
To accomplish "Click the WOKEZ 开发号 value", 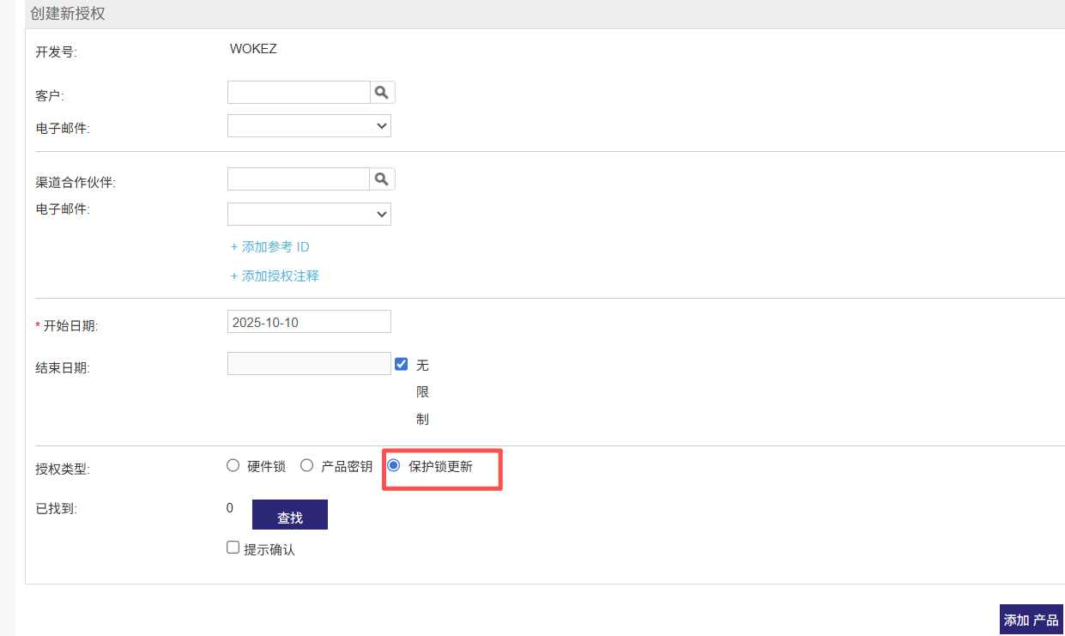I will (x=253, y=49).
